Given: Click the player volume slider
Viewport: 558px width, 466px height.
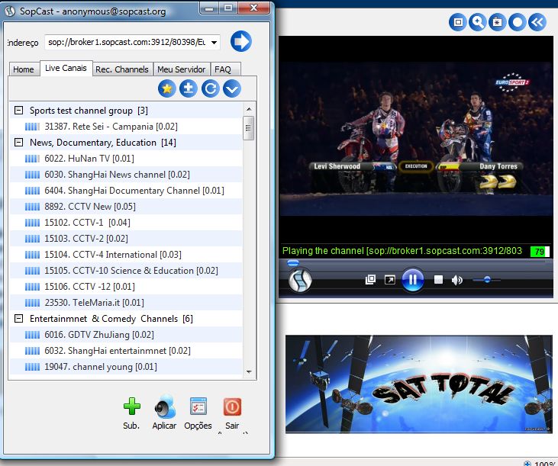Looking at the screenshot, I should click(486, 280).
